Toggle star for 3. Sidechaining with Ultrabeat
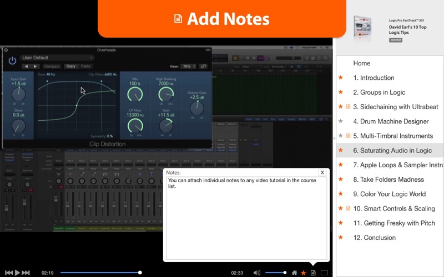 click(x=341, y=106)
